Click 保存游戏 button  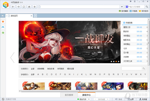pos(143,11)
